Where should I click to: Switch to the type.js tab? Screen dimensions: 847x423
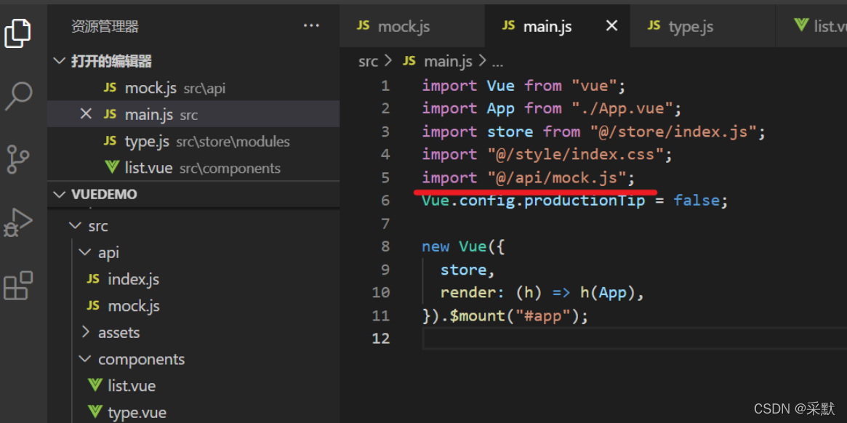pyautogui.click(x=691, y=25)
